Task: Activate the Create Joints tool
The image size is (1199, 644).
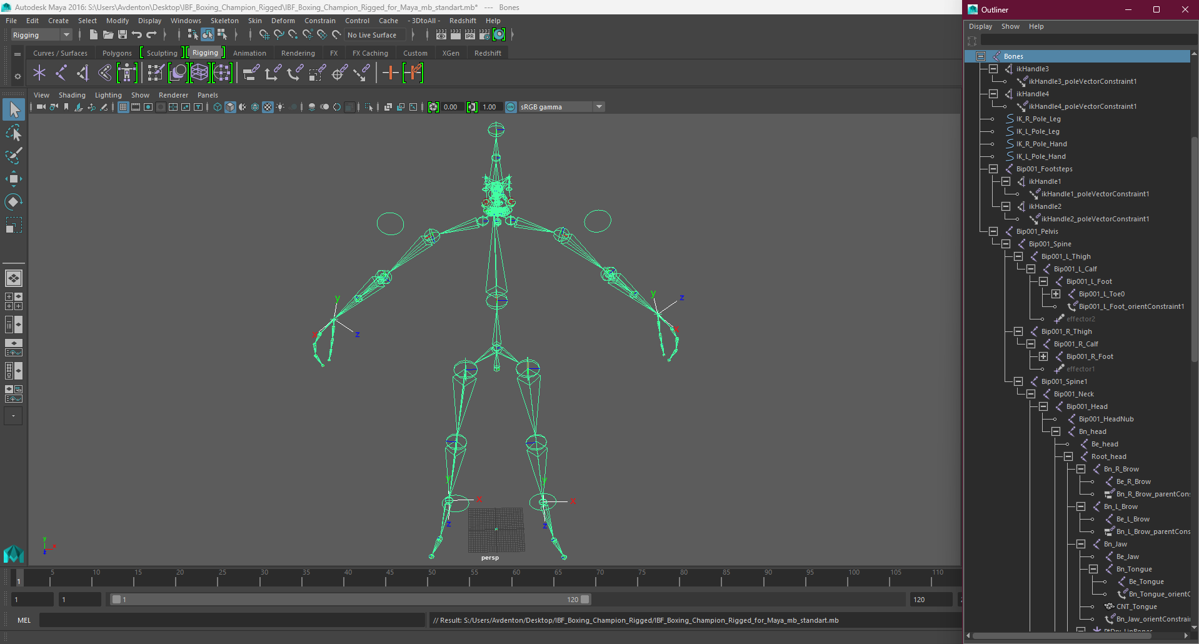Action: pos(61,73)
